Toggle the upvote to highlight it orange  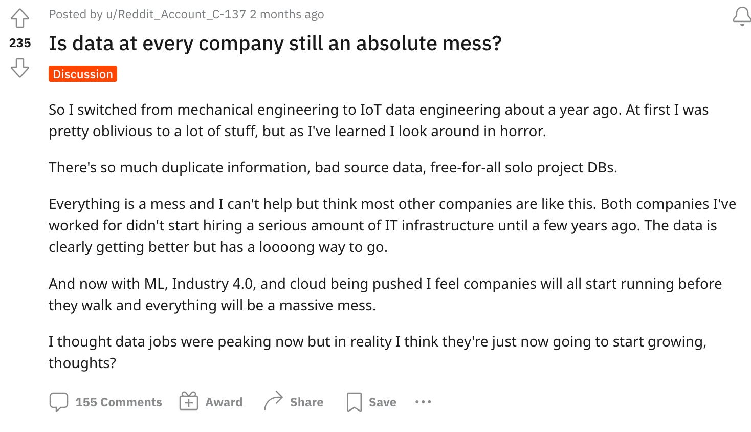(20, 17)
